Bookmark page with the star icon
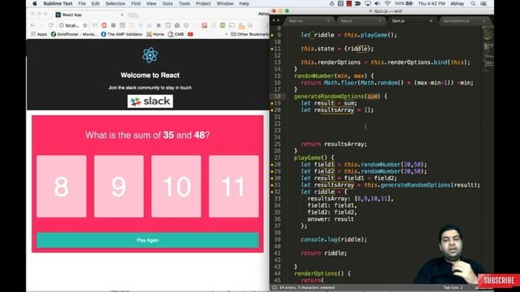 click(85, 25)
